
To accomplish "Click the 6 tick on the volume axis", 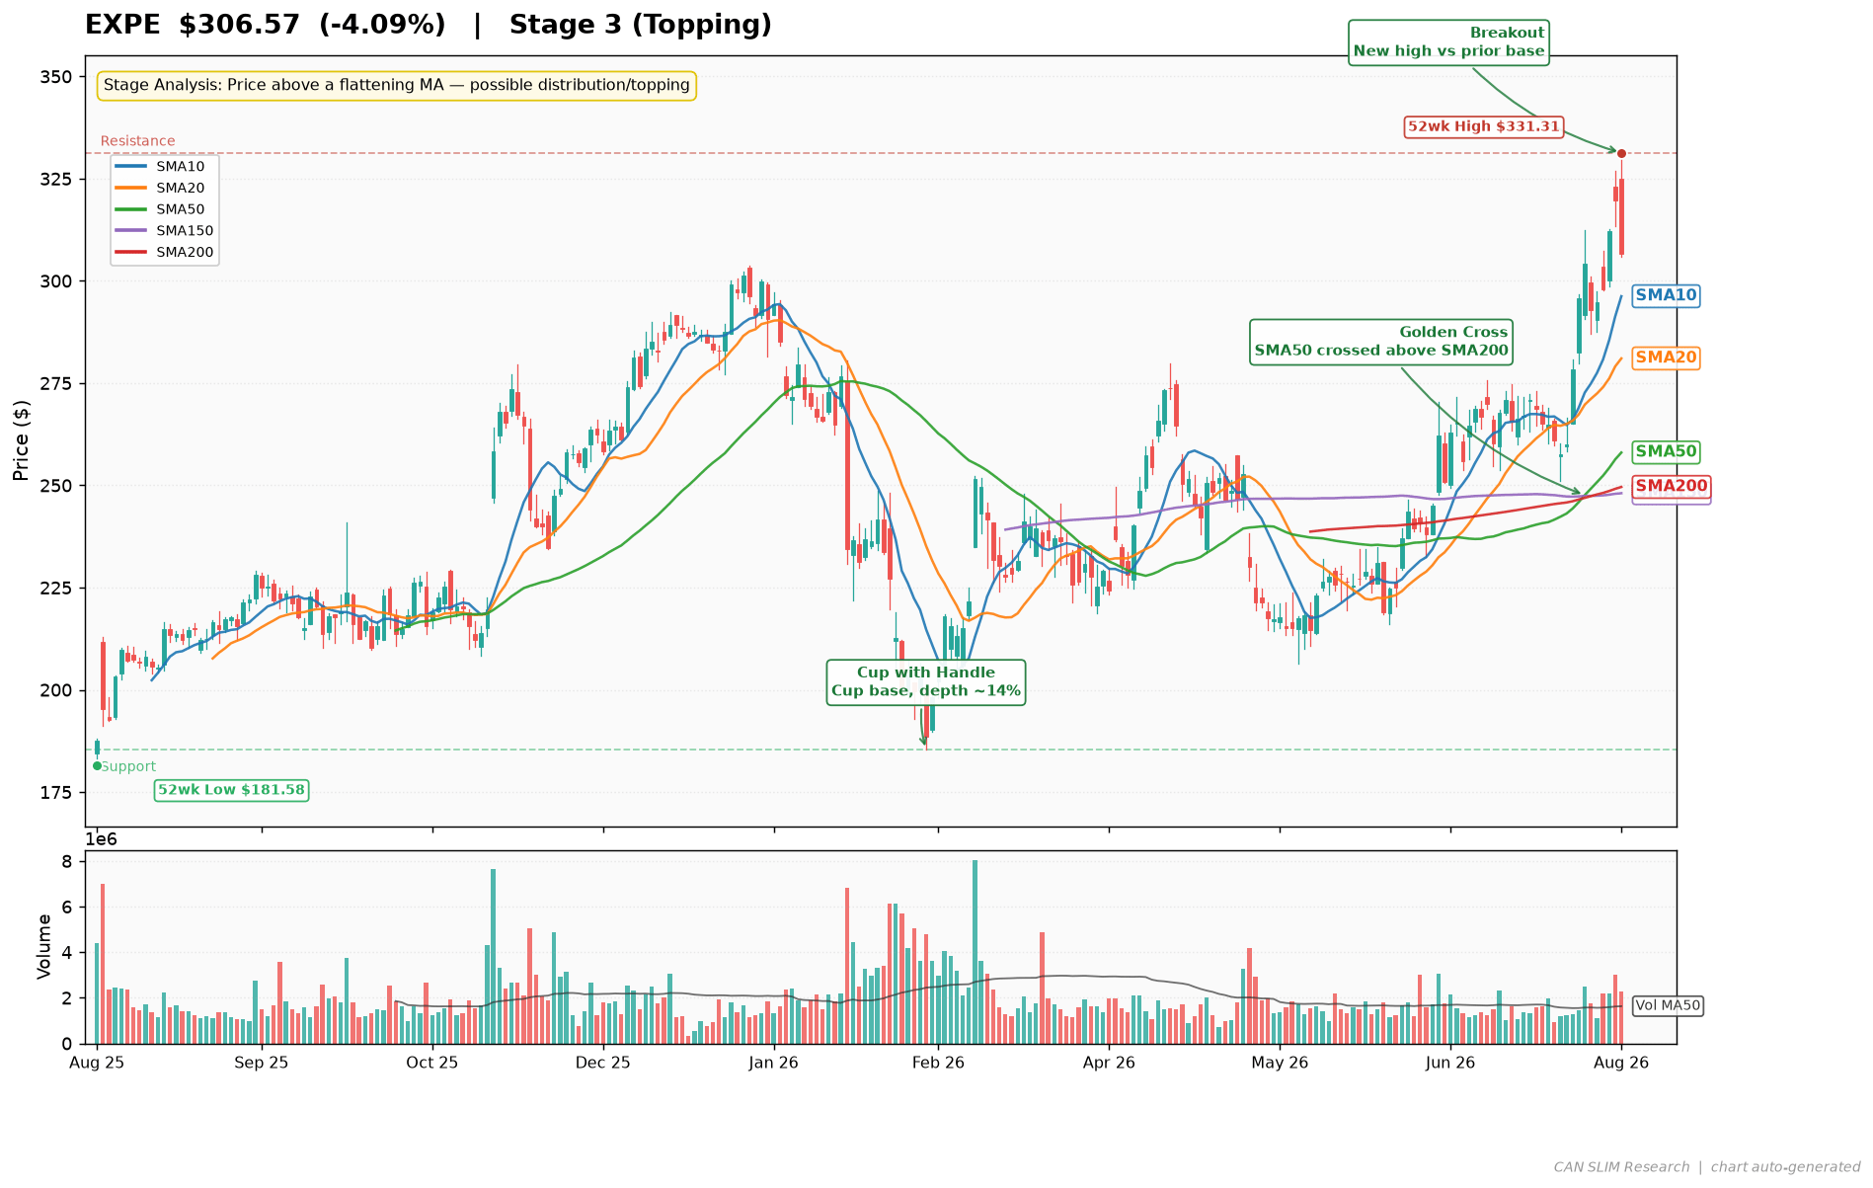I will coord(67,908).
